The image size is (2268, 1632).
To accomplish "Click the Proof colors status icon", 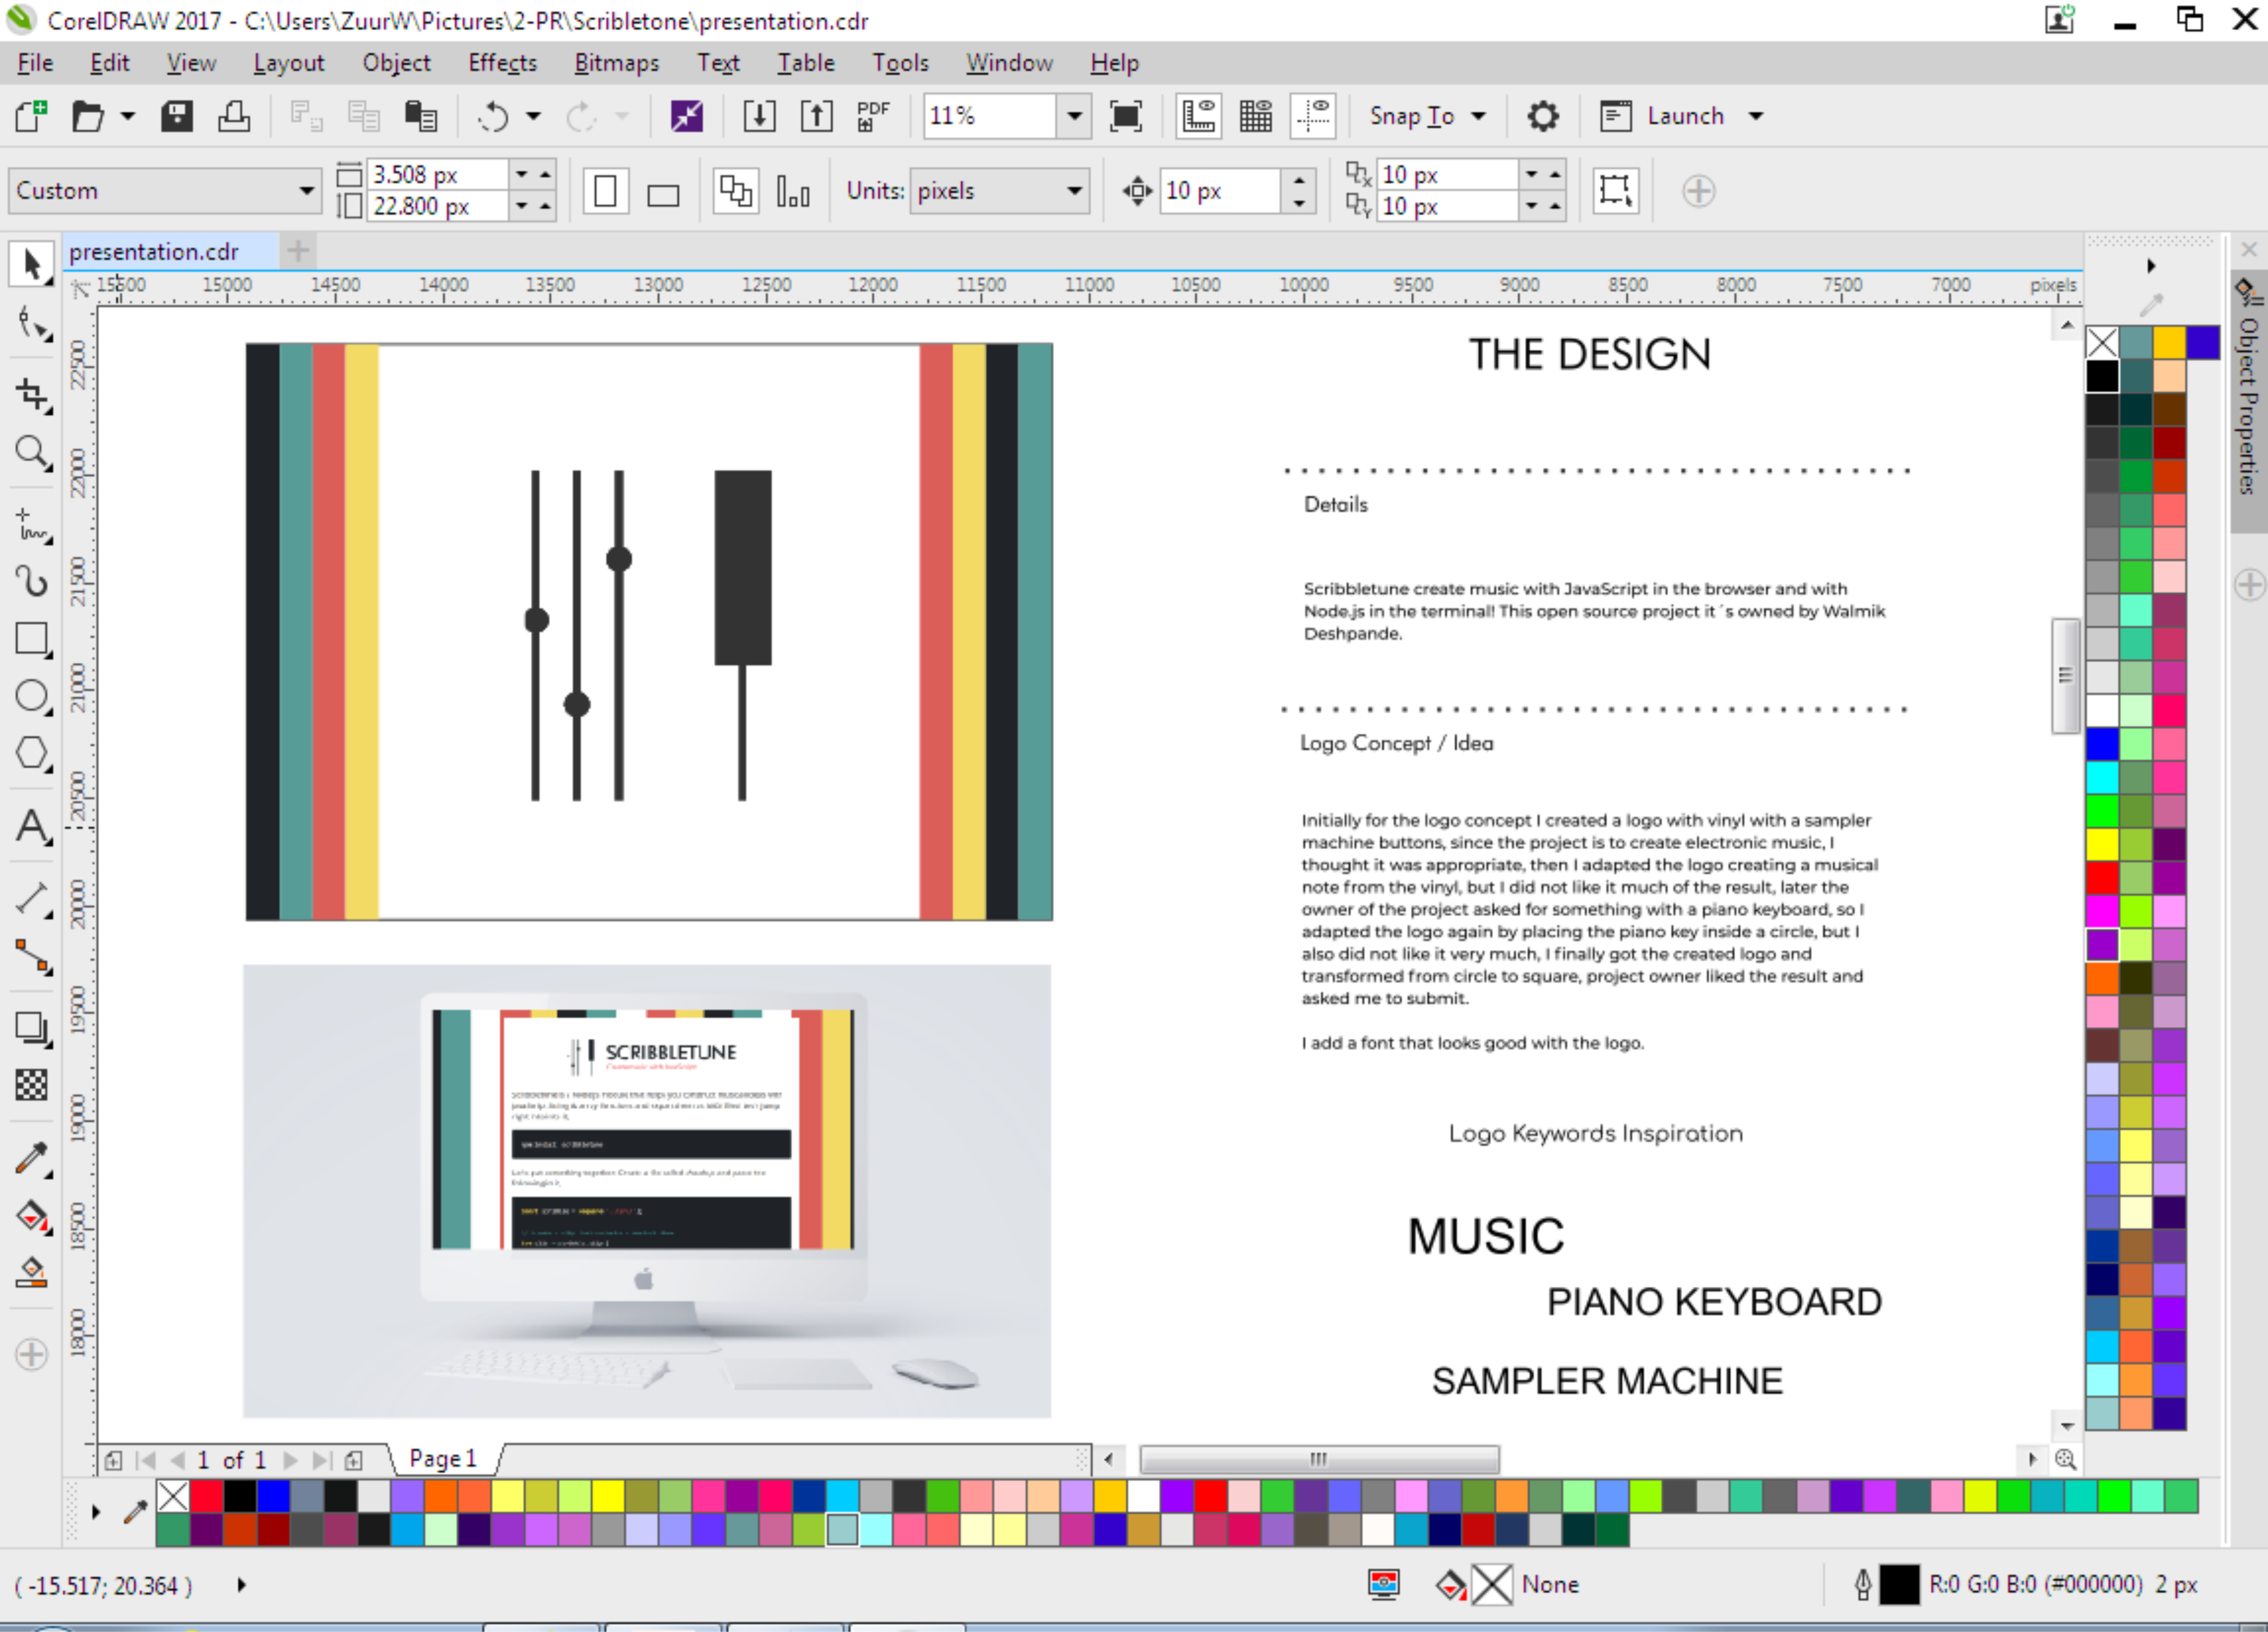I will (1384, 1584).
